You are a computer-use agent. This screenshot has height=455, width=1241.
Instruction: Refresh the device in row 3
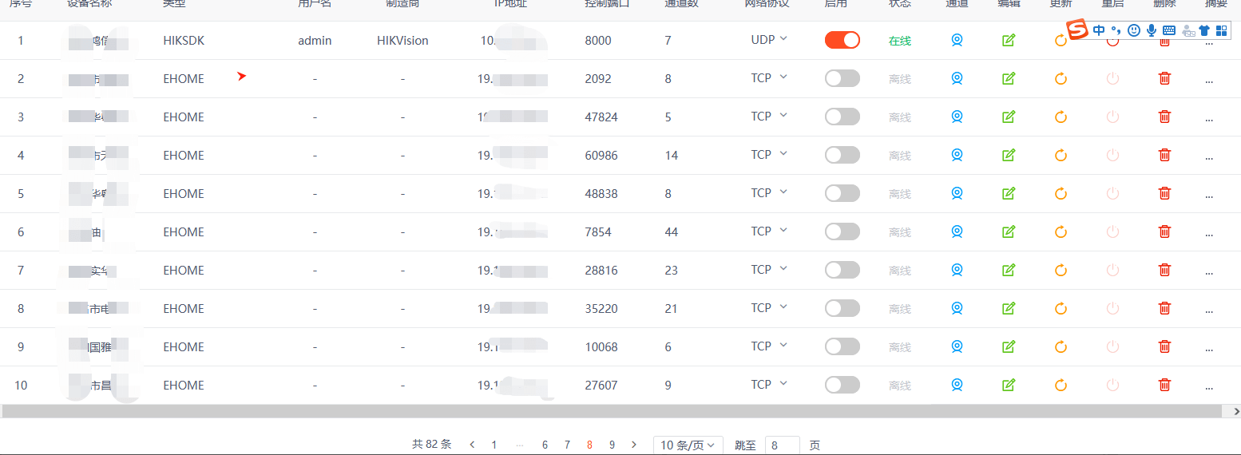(1061, 117)
